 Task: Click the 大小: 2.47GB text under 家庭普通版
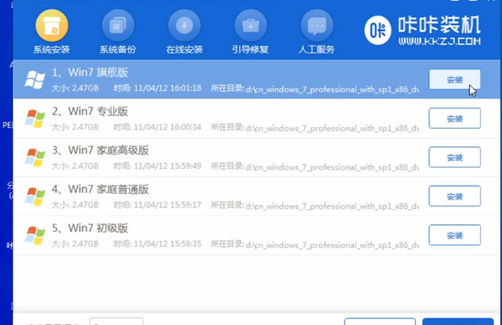tap(75, 205)
